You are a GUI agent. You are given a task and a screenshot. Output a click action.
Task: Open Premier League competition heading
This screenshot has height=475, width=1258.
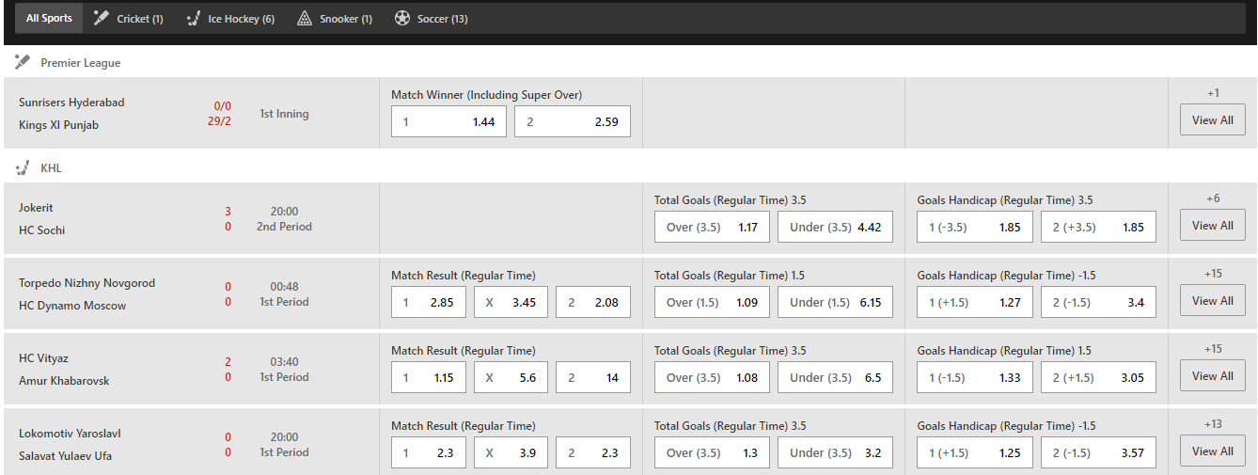pos(80,62)
